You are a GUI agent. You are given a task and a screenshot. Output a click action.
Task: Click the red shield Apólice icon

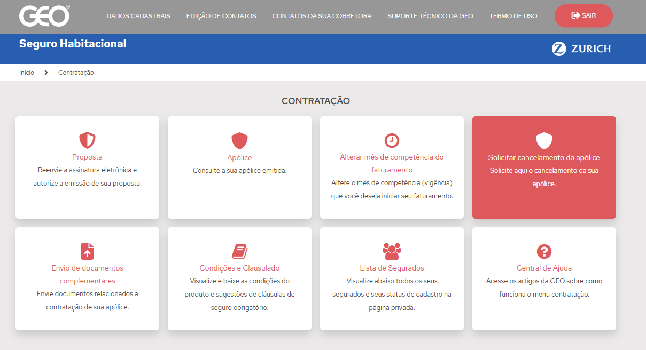point(239,141)
